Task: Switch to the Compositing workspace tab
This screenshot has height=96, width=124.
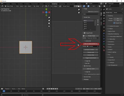Action: point(62,4)
